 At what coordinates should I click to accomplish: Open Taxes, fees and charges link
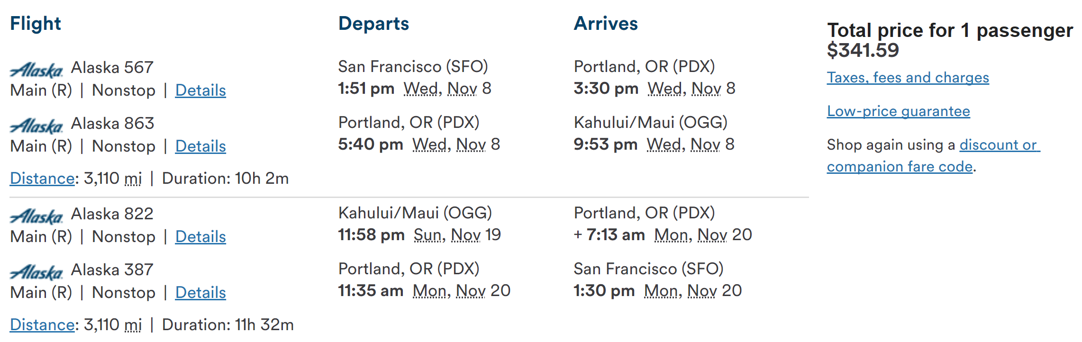click(x=908, y=77)
